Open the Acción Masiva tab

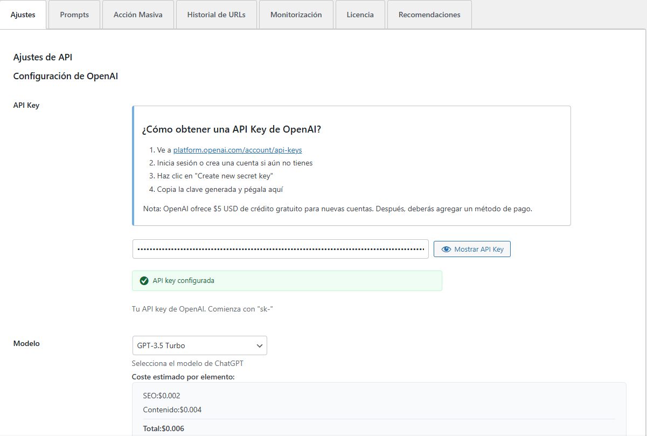tap(138, 15)
